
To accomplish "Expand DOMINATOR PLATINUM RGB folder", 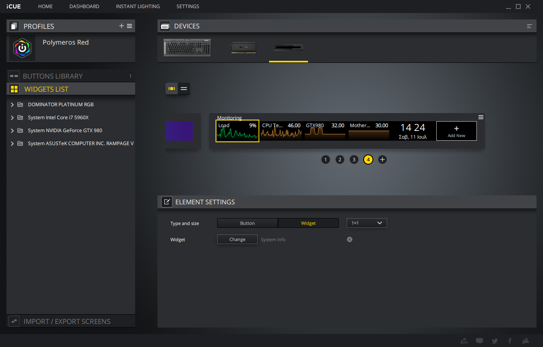I will 12,105.
